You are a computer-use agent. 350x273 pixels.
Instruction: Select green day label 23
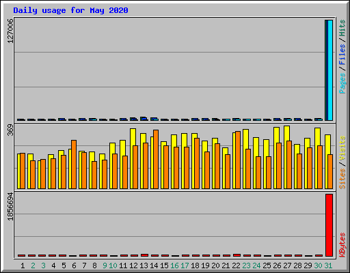[x=246, y=265]
